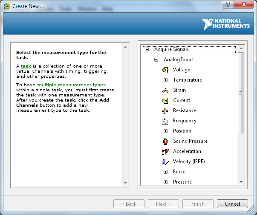Expand the Pressure measurement types
The height and width of the screenshot is (215, 257).
pyautogui.click(x=165, y=182)
